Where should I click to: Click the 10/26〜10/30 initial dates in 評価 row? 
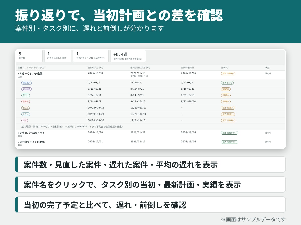click(96, 120)
